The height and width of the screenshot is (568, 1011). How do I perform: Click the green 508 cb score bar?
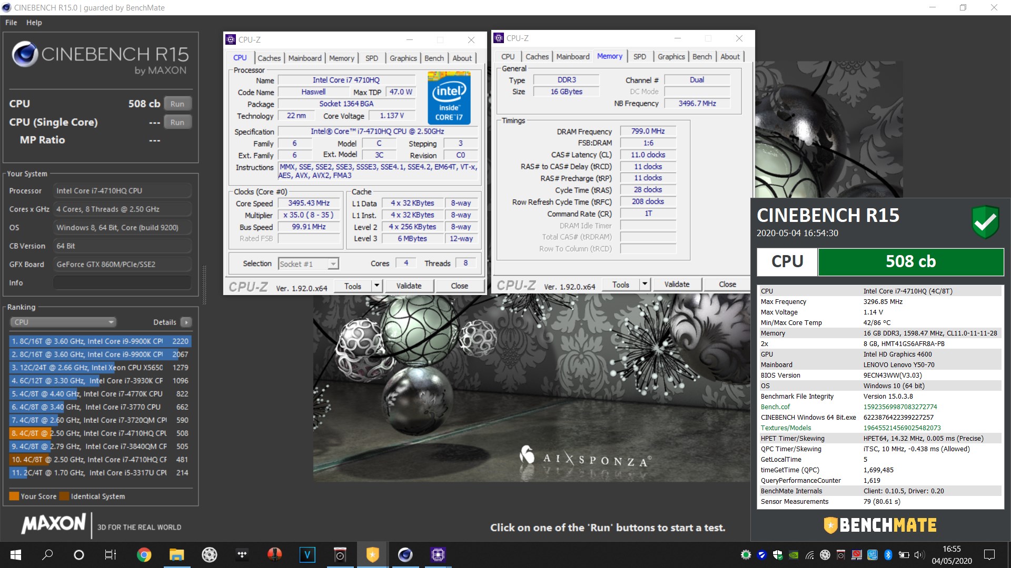click(x=910, y=261)
